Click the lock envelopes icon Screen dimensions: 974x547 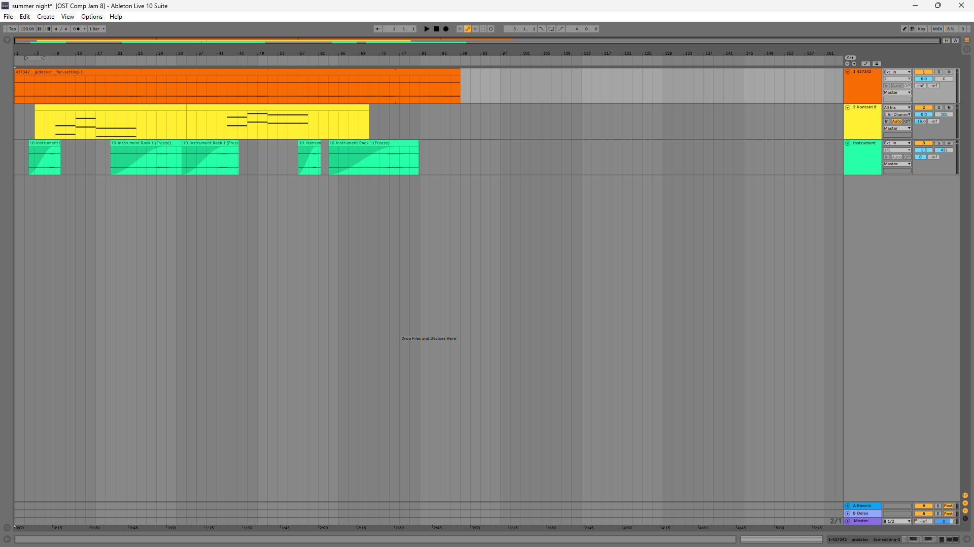pyautogui.click(x=877, y=64)
